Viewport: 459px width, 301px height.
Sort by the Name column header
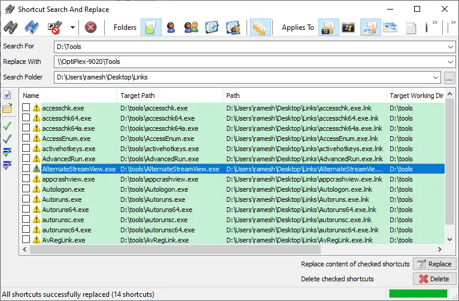[68, 96]
